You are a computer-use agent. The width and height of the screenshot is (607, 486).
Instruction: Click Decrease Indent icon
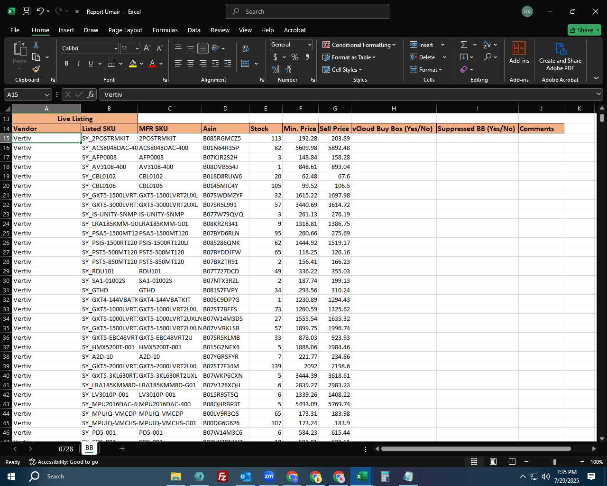(x=215, y=64)
